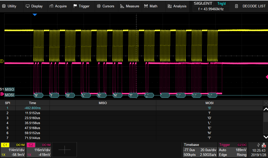Click the DECODE LIST button
The image size is (268, 158).
[250, 6]
